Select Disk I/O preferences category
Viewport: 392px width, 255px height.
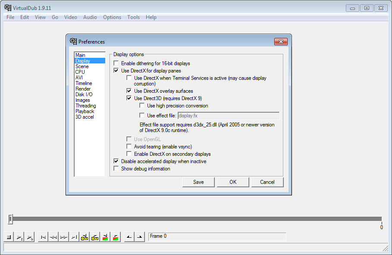coord(90,94)
